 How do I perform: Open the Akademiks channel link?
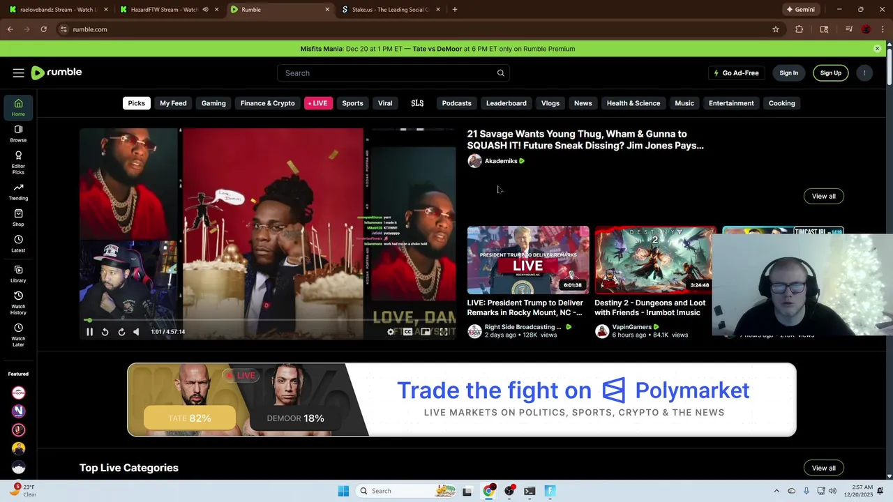501,161
